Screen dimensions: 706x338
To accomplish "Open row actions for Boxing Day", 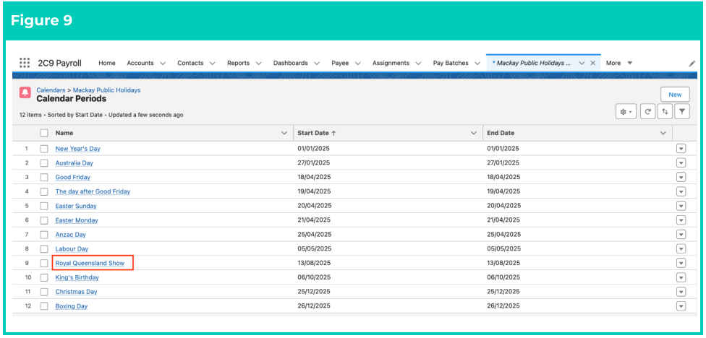I will tap(681, 306).
